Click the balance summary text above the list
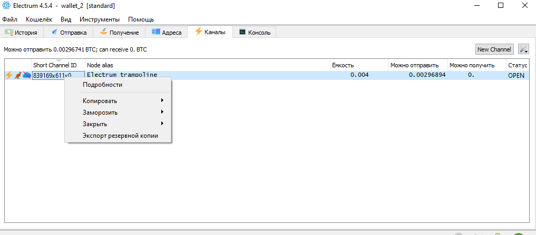This screenshot has height=235, width=536. (75, 49)
